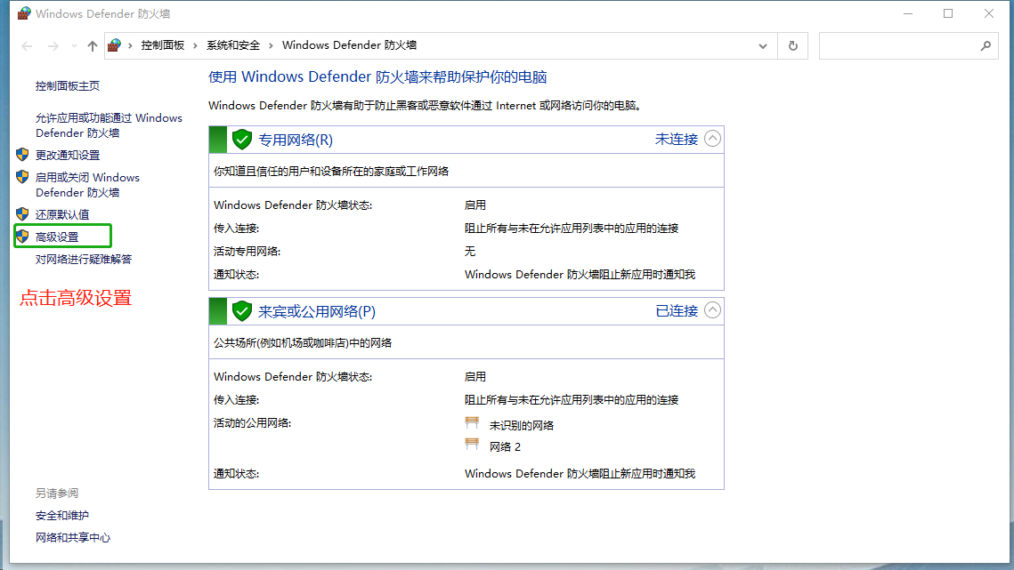Click the search magnifier icon
The width and height of the screenshot is (1014, 570).
(x=985, y=46)
